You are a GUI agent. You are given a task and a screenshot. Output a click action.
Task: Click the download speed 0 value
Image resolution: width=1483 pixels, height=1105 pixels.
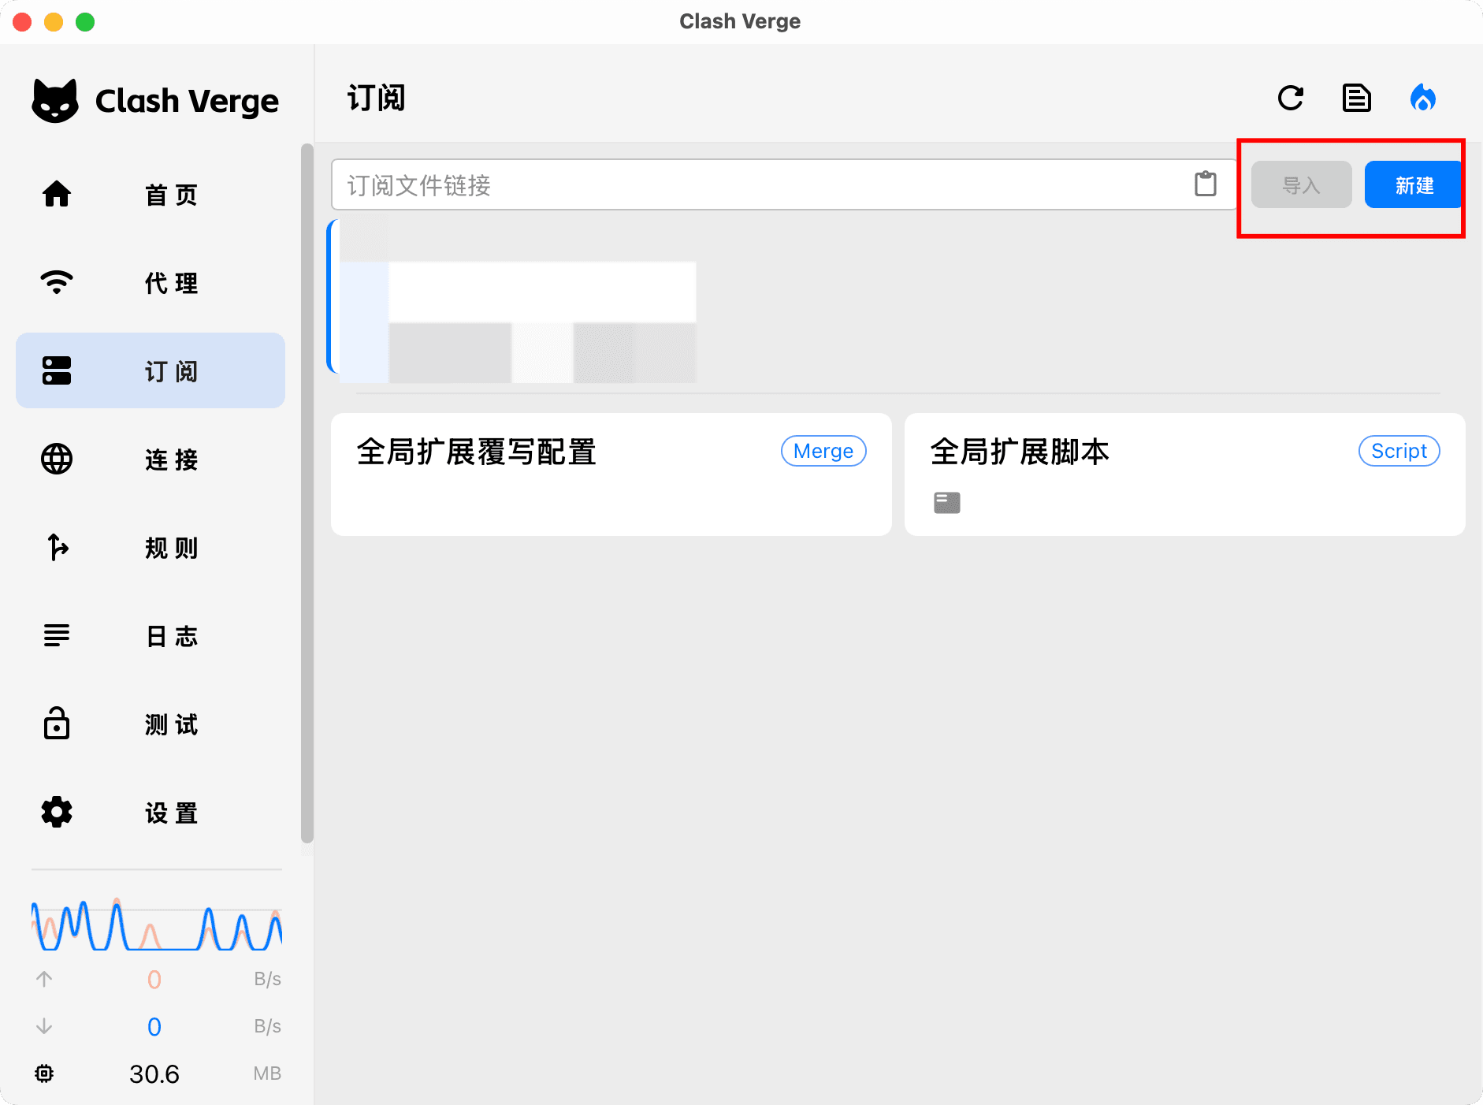[x=154, y=1026]
